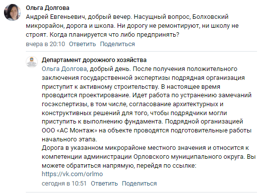264x194 pixels.
Task: Click Ответить under Ольга Долгова's comment
Action: tap(82, 44)
